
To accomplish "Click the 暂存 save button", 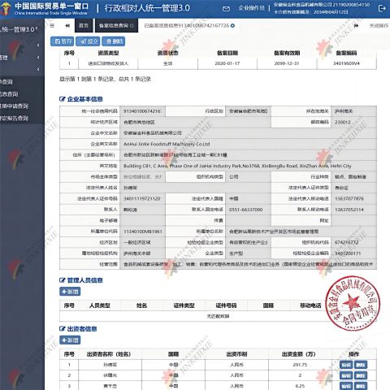I will click(63, 41).
